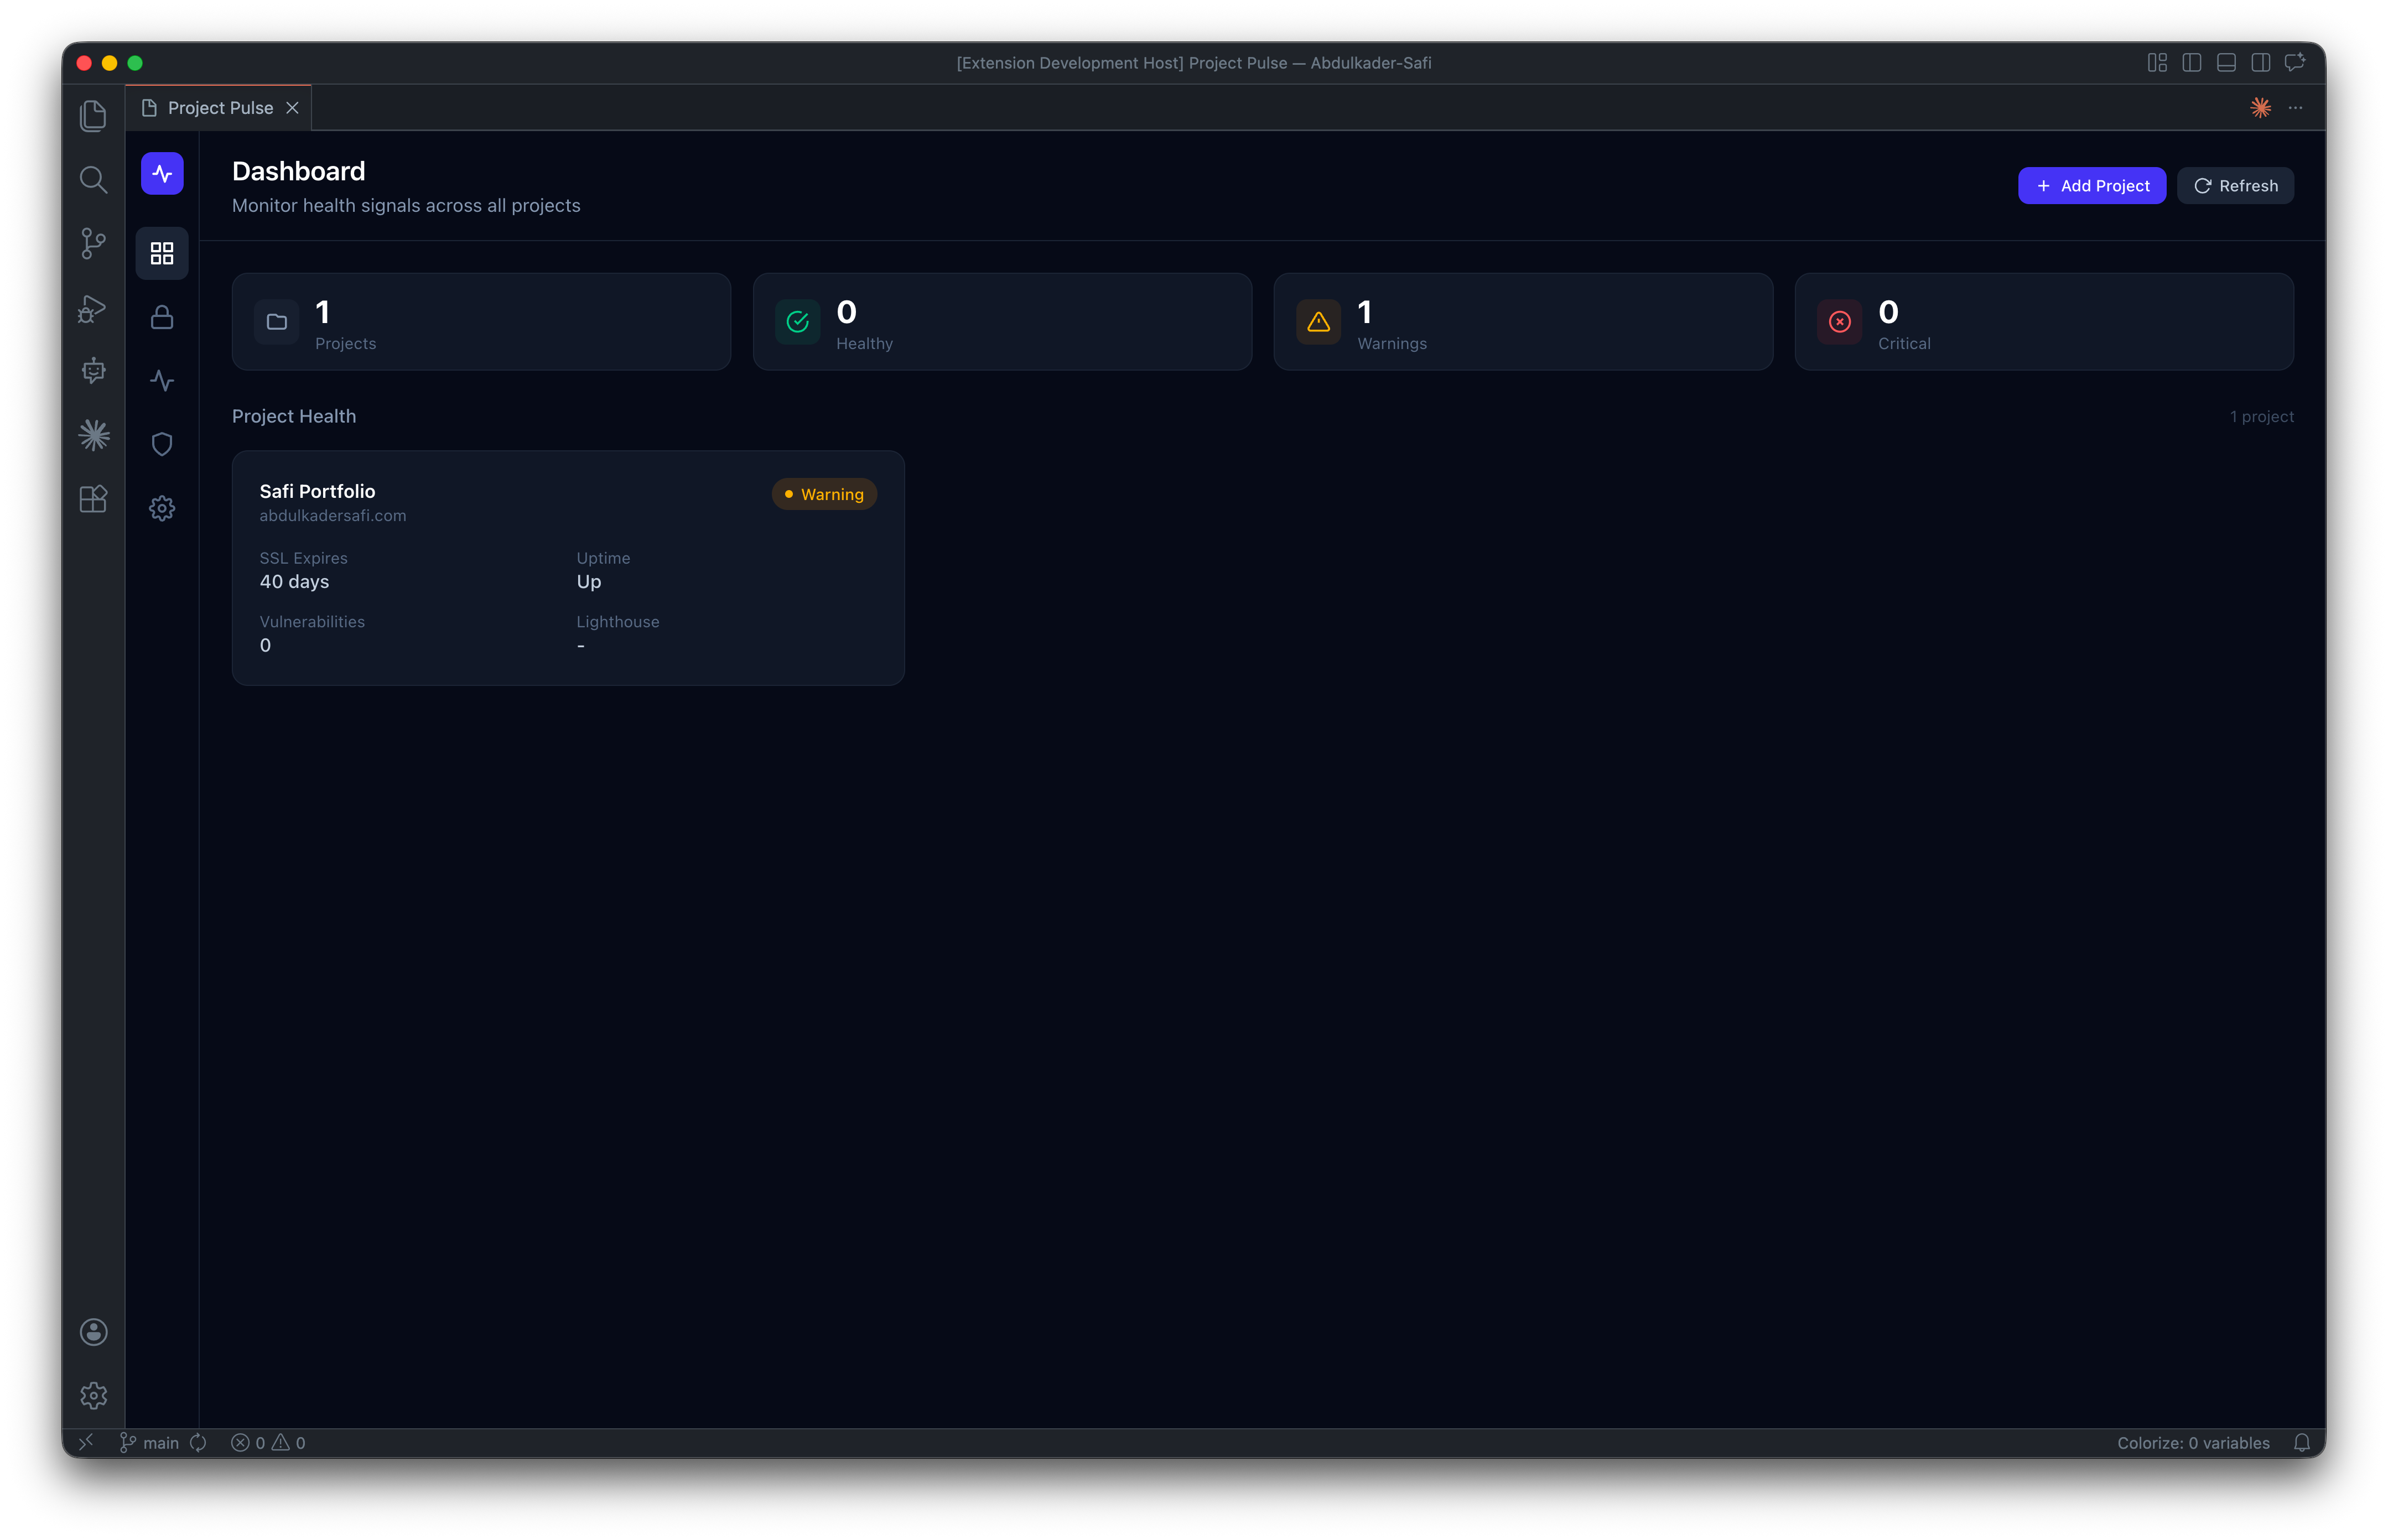Toggle the primary sidebar layout control

coord(2191,62)
